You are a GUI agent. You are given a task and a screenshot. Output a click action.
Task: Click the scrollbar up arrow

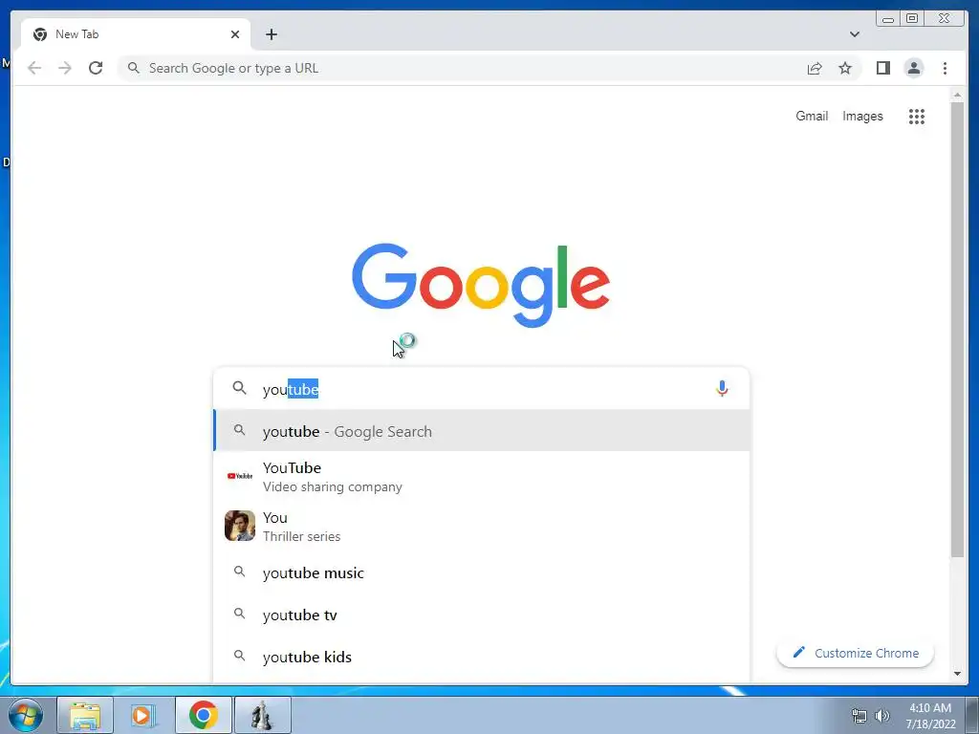coord(957,95)
